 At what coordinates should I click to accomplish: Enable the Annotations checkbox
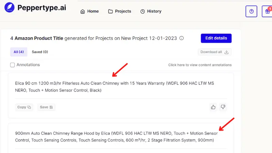pyautogui.click(x=13, y=65)
